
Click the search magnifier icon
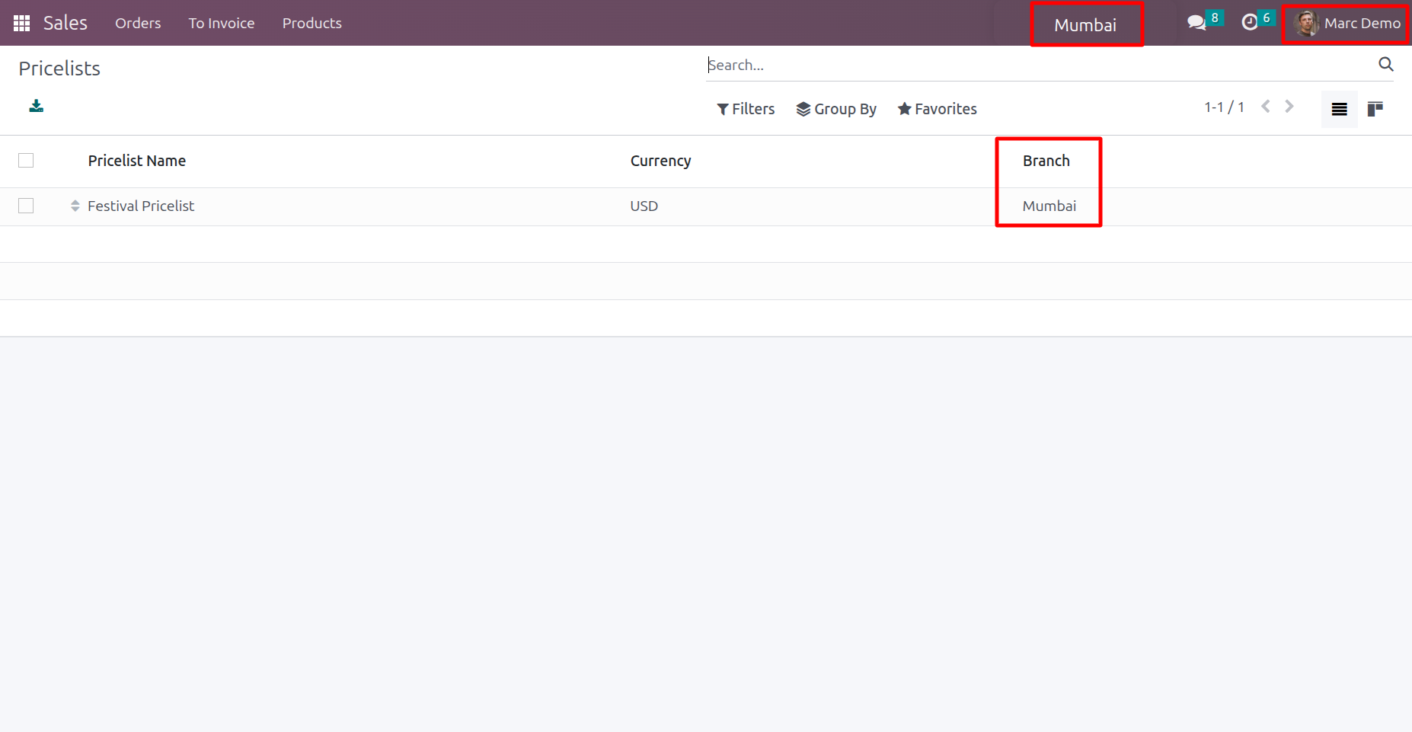pos(1386,64)
